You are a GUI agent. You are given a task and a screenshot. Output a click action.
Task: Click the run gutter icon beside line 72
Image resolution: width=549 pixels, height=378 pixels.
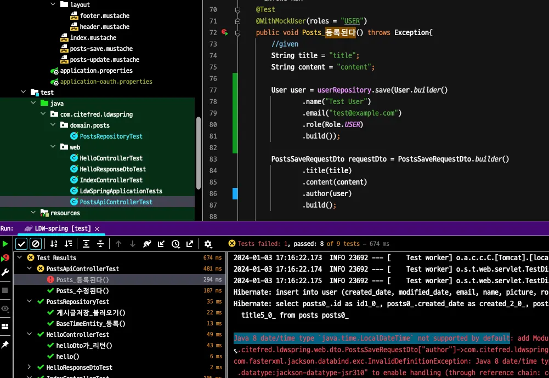point(225,33)
